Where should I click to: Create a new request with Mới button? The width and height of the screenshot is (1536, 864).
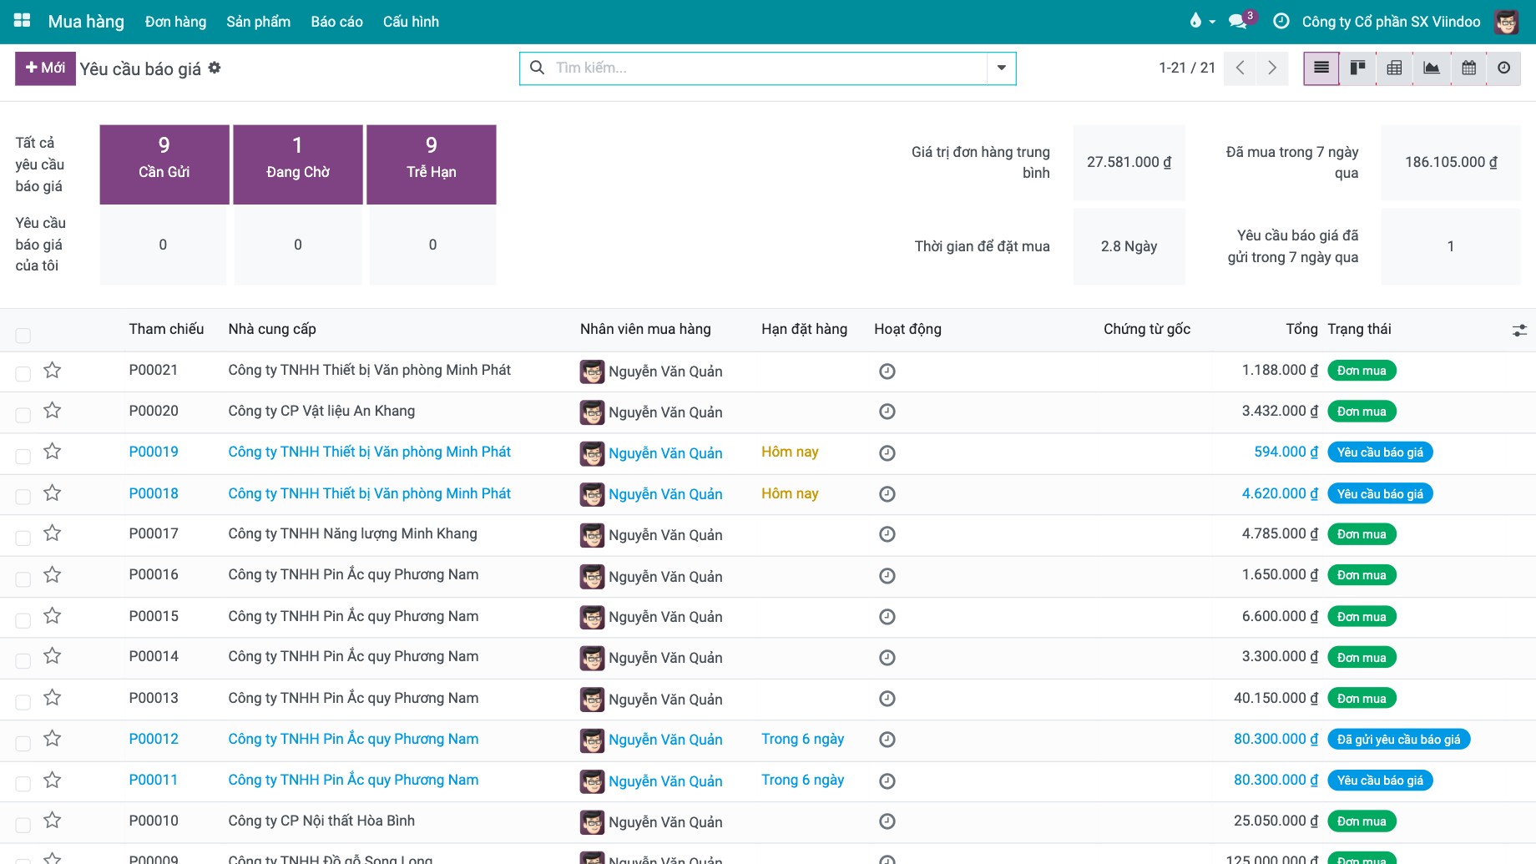(45, 68)
